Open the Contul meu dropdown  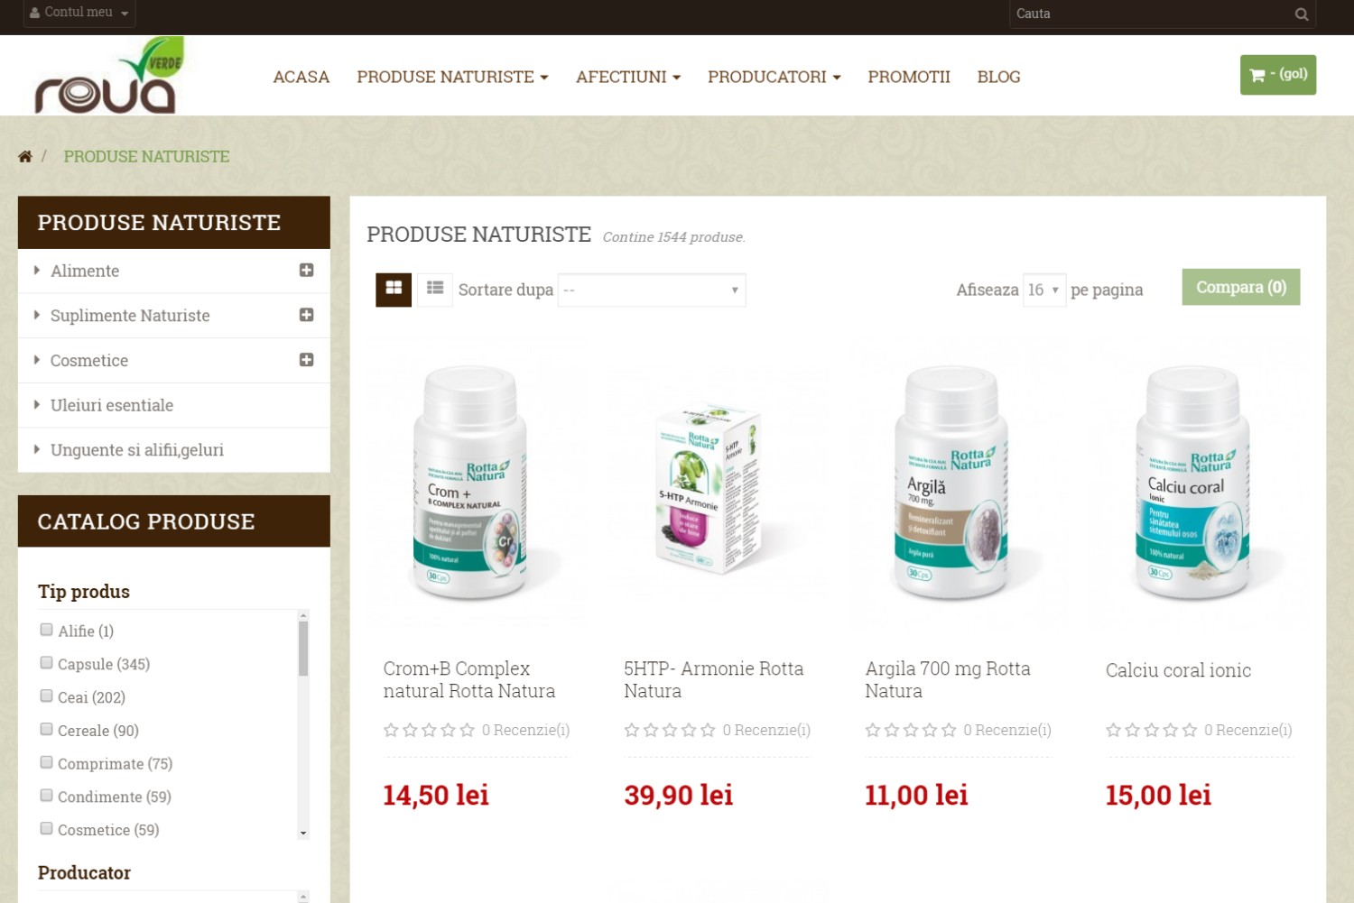(79, 13)
